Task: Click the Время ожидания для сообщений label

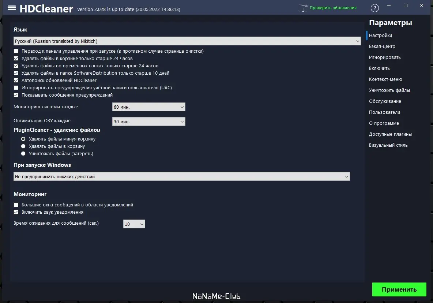Action: tap(56, 223)
